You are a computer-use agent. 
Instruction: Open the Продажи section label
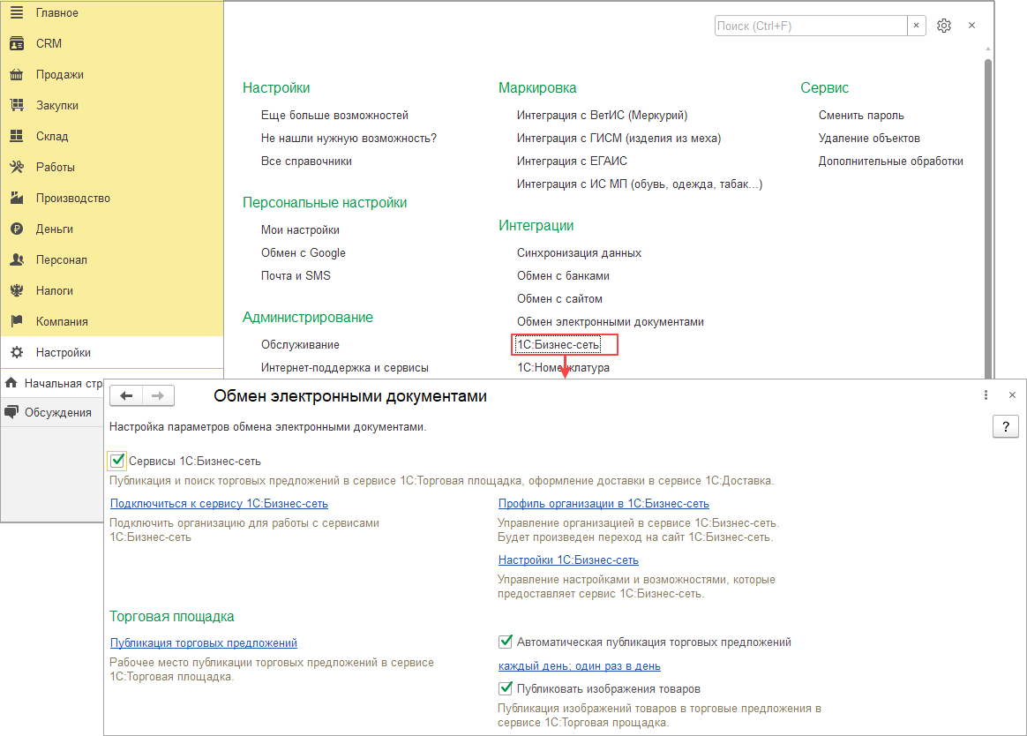point(60,75)
